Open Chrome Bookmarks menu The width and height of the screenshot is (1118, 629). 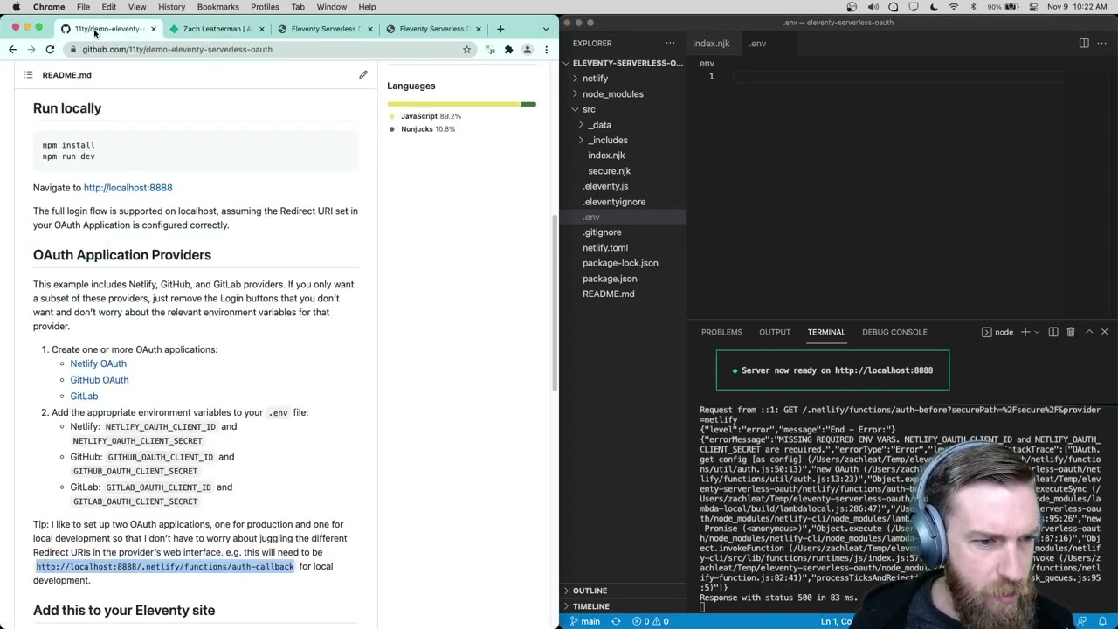(x=217, y=7)
